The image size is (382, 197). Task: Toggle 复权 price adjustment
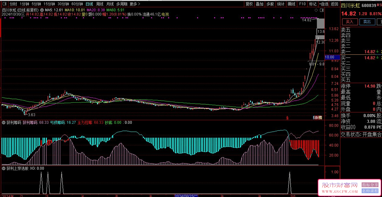tap(249, 4)
